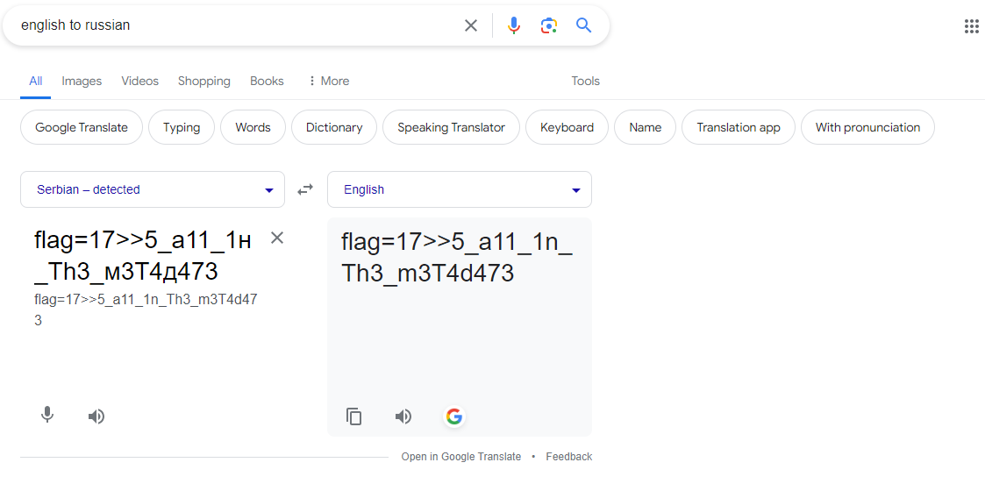
Task: Open Google Lens image search
Action: click(x=549, y=25)
